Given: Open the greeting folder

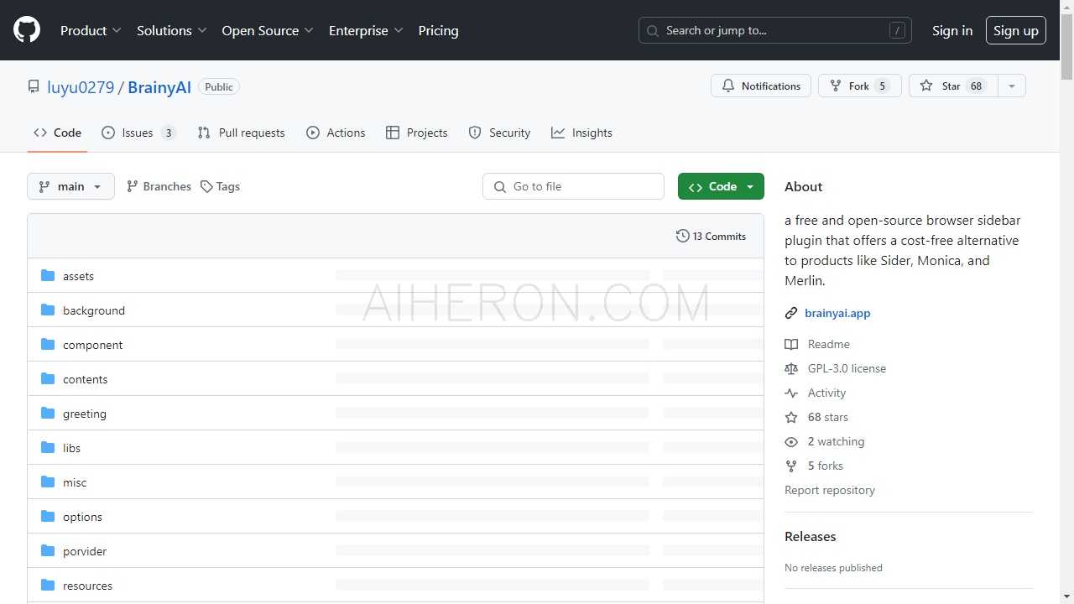Looking at the screenshot, I should (x=85, y=414).
